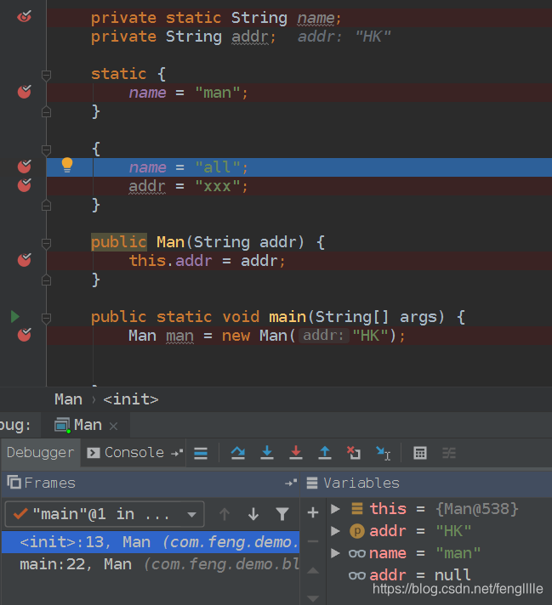Click the glasses watch icon beside name

[357, 554]
